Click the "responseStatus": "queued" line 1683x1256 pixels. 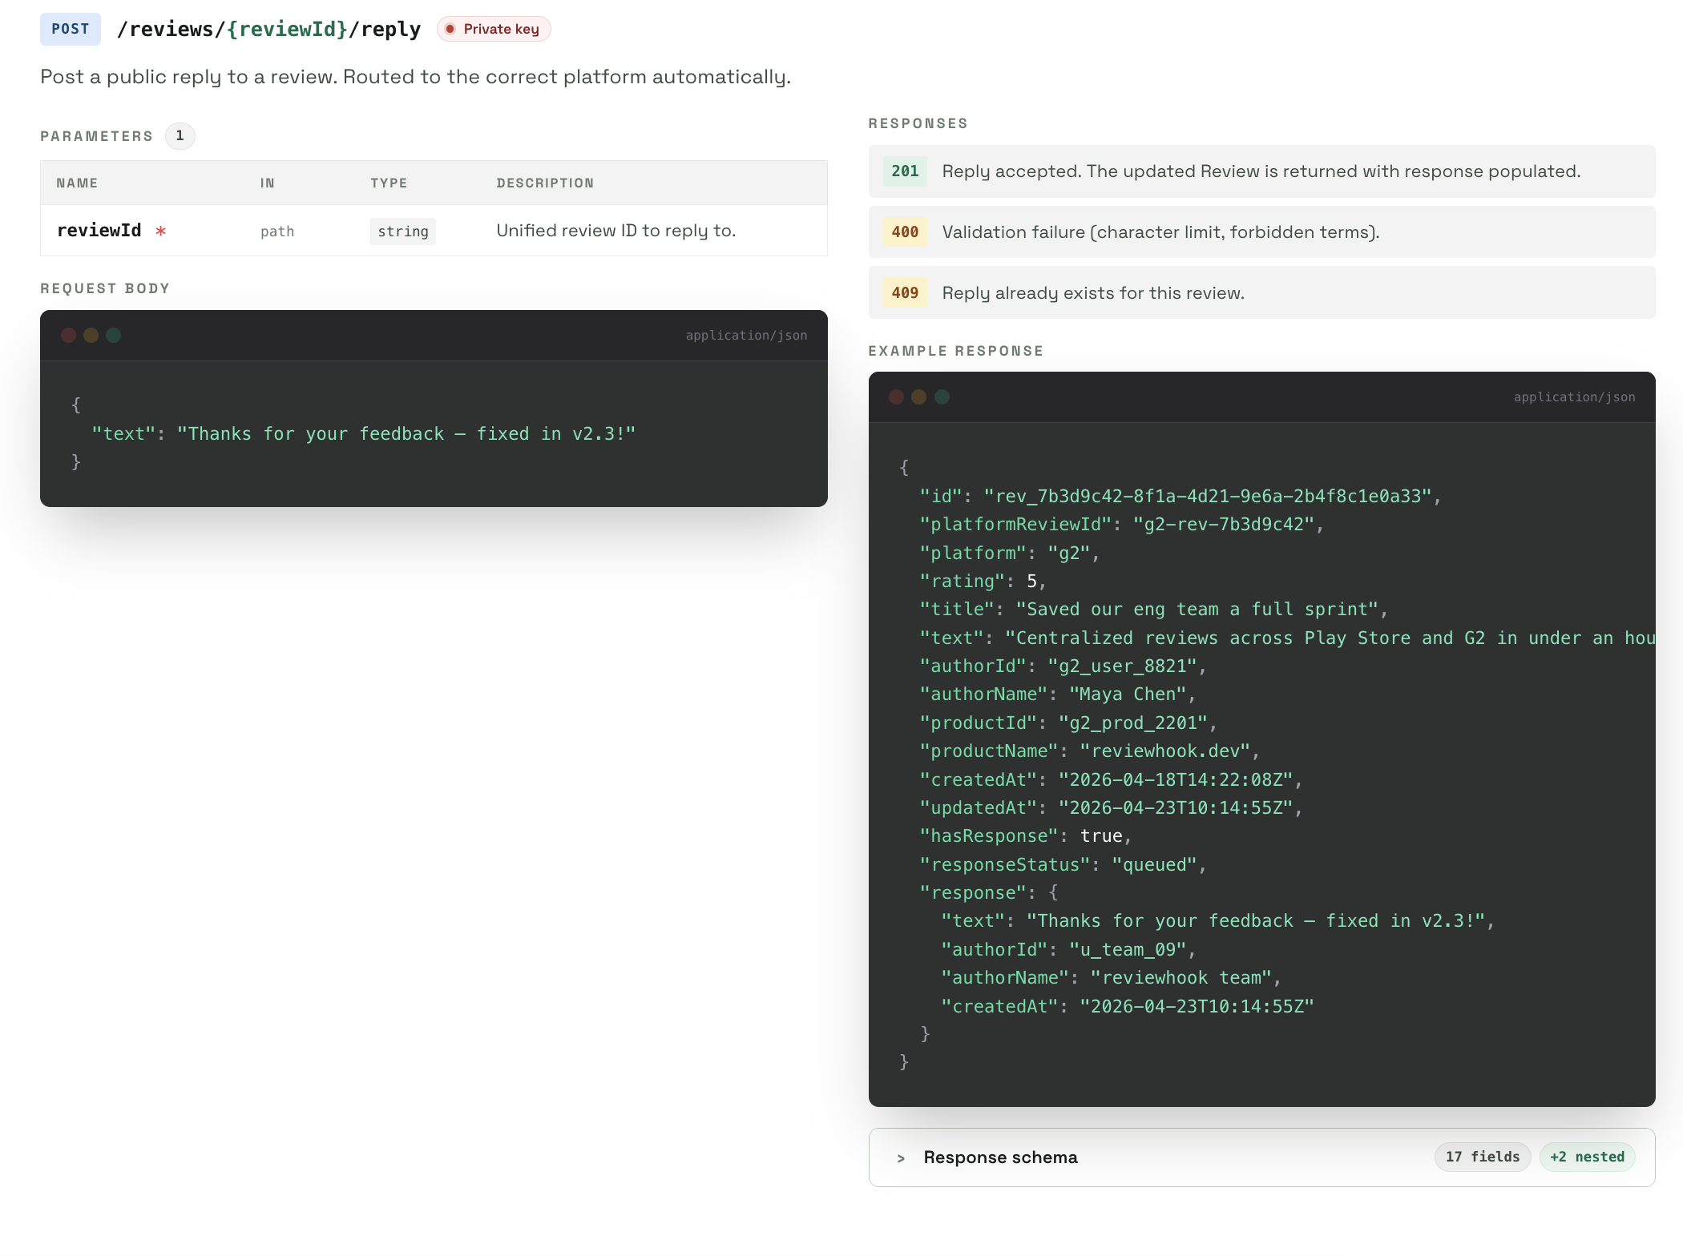pos(1063,864)
